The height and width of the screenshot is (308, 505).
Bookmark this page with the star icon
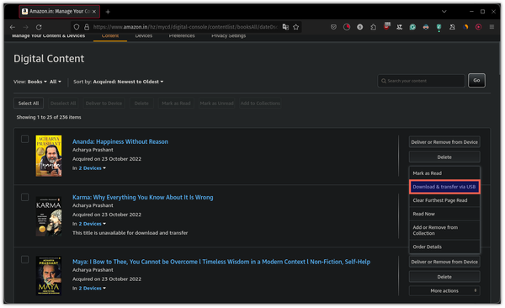click(296, 27)
